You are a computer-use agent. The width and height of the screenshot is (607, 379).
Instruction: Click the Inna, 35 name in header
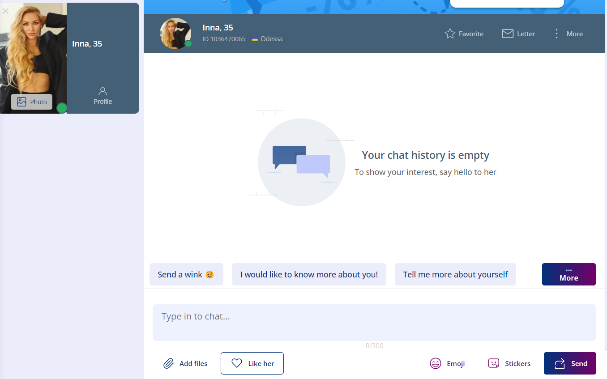click(218, 28)
